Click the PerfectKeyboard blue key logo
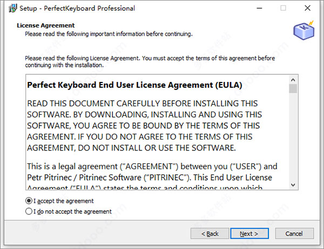Screen dimensions: 324x249 pyautogui.click(x=303, y=30)
